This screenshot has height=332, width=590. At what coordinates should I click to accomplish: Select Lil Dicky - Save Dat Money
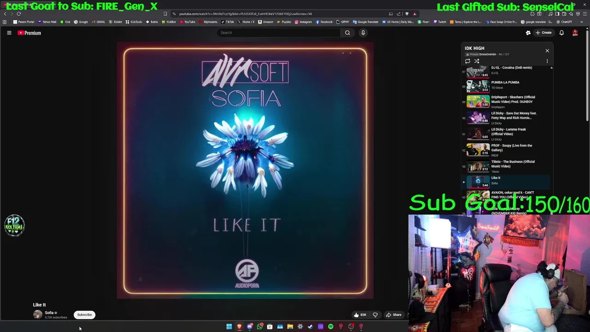click(507, 118)
